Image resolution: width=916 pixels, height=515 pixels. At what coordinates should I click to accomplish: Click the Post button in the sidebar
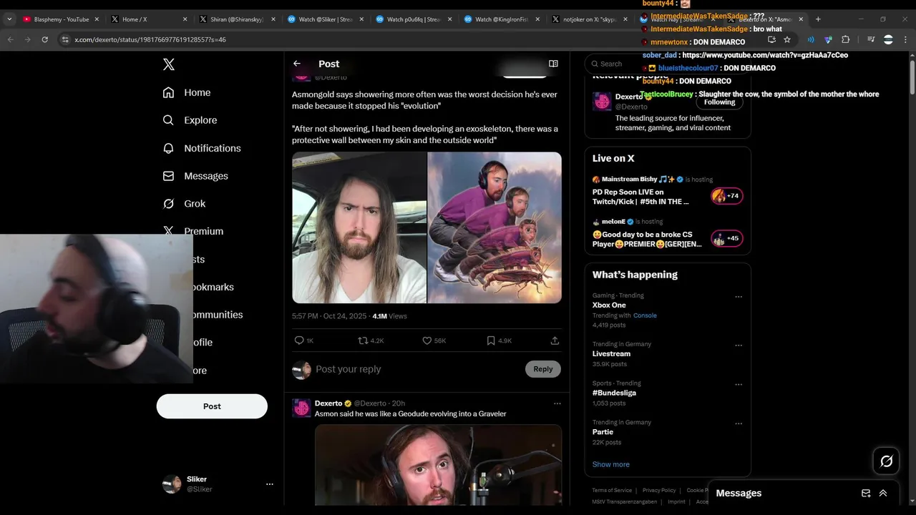click(x=212, y=406)
